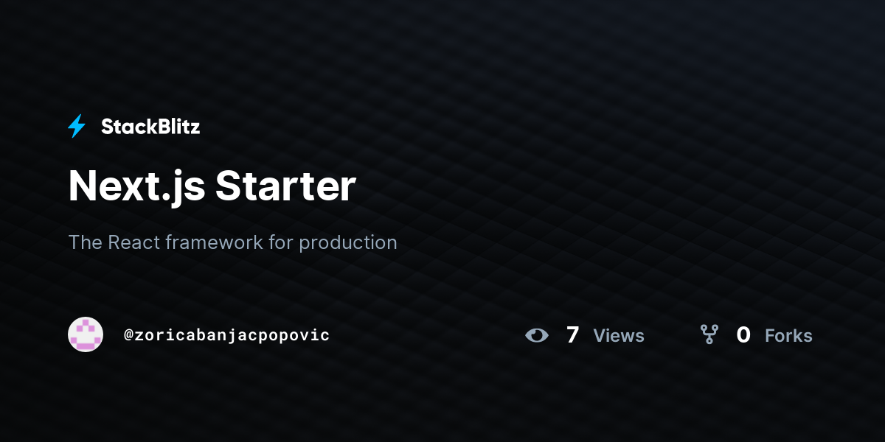885x442 pixels.
Task: Click the fork count number 0
Action: [743, 335]
